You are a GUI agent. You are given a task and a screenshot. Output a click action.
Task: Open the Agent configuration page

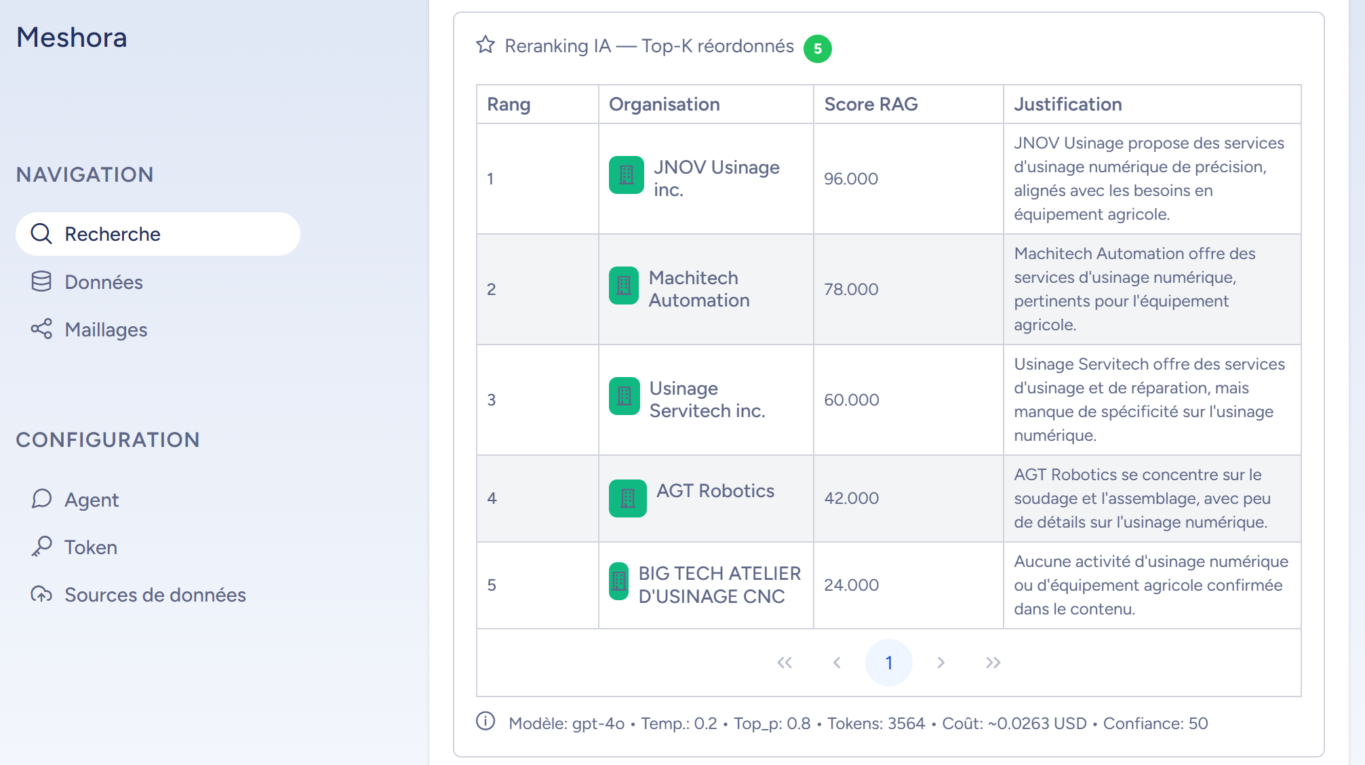point(157,500)
